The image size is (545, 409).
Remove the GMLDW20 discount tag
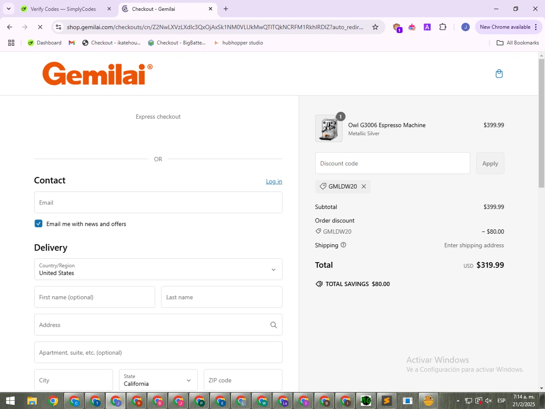click(364, 187)
